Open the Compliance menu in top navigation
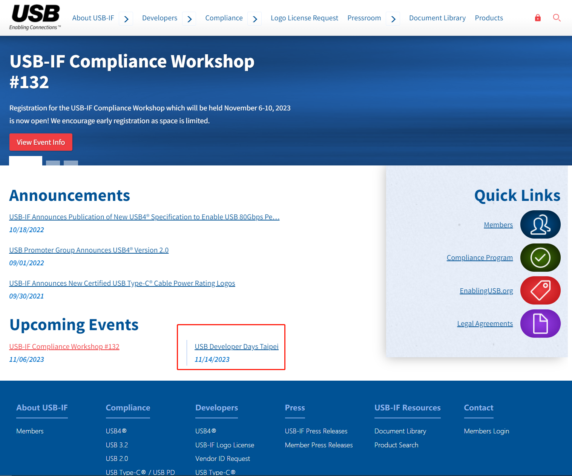The image size is (572, 476). tap(224, 18)
